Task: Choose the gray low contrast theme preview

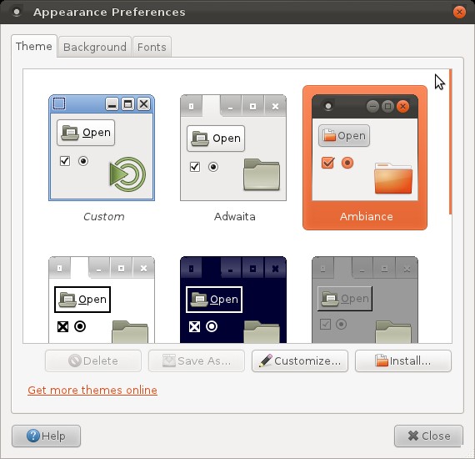Action: [x=365, y=300]
